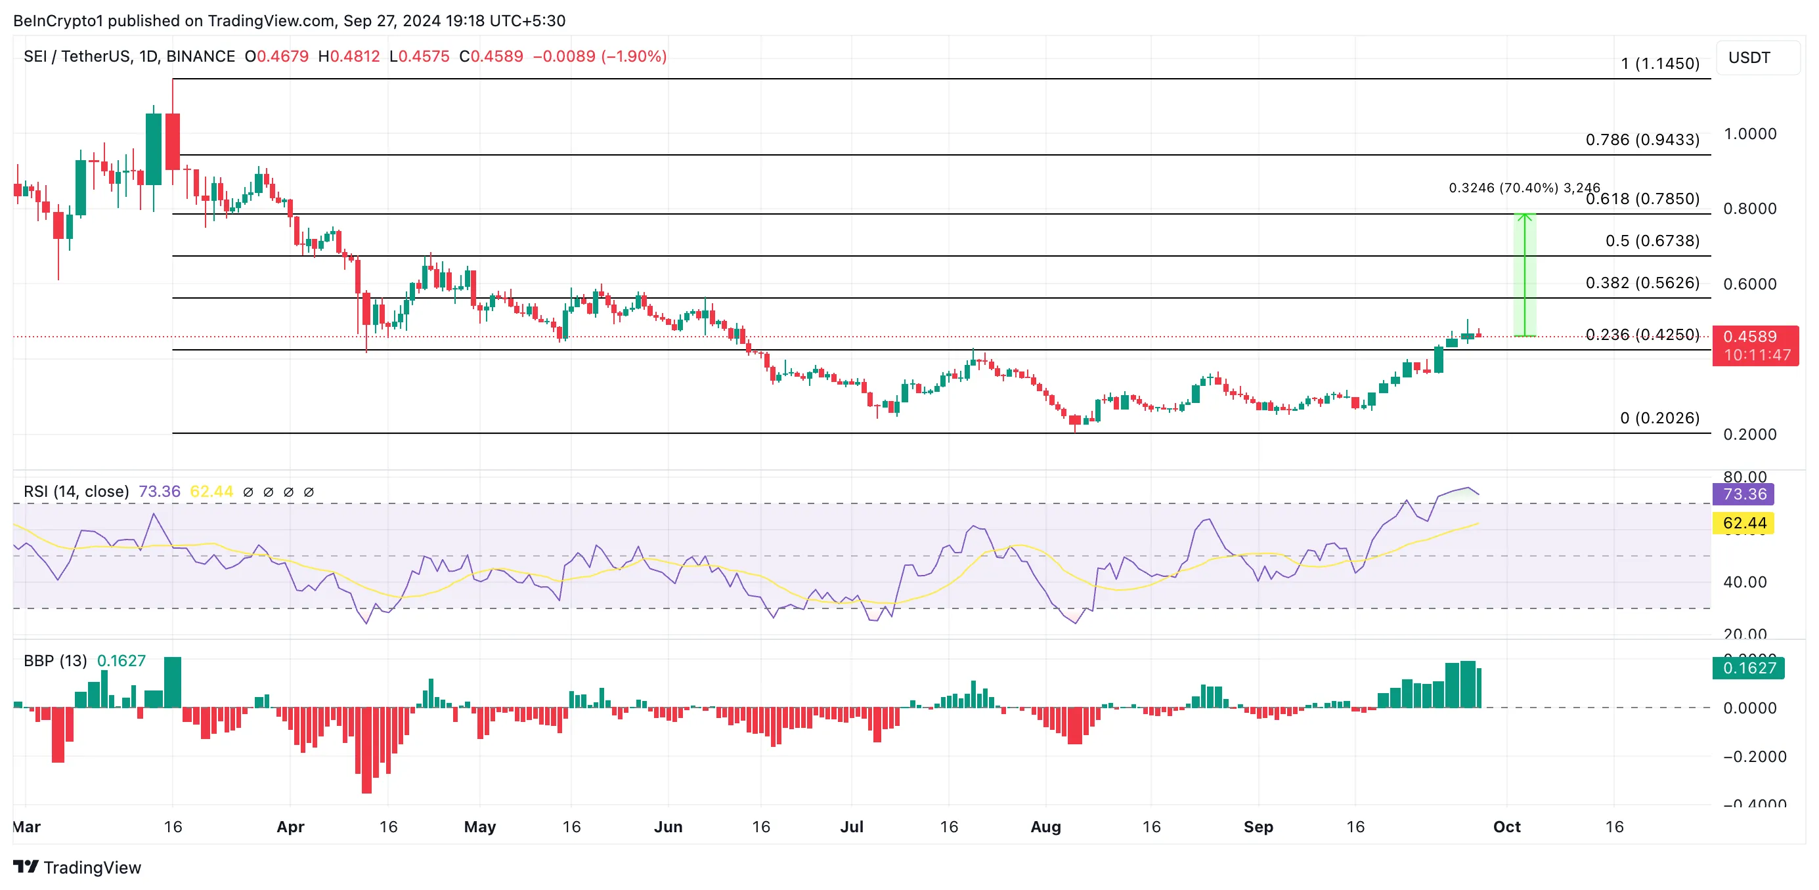Select the BBP (13) indicator legend

[x=55, y=661]
